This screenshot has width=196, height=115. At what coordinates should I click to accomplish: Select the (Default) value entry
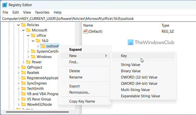[x=93, y=31]
